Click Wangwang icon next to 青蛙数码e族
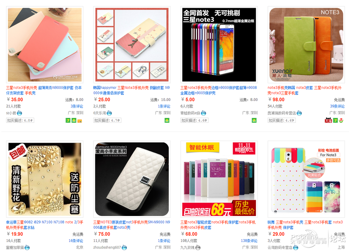 tap(203, 113)
